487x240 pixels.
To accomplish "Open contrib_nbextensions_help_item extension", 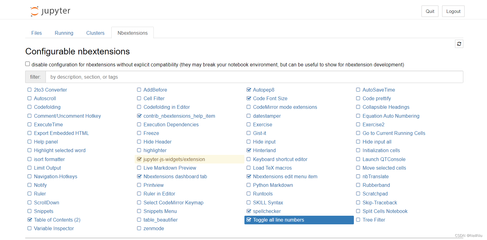I will point(179,116).
